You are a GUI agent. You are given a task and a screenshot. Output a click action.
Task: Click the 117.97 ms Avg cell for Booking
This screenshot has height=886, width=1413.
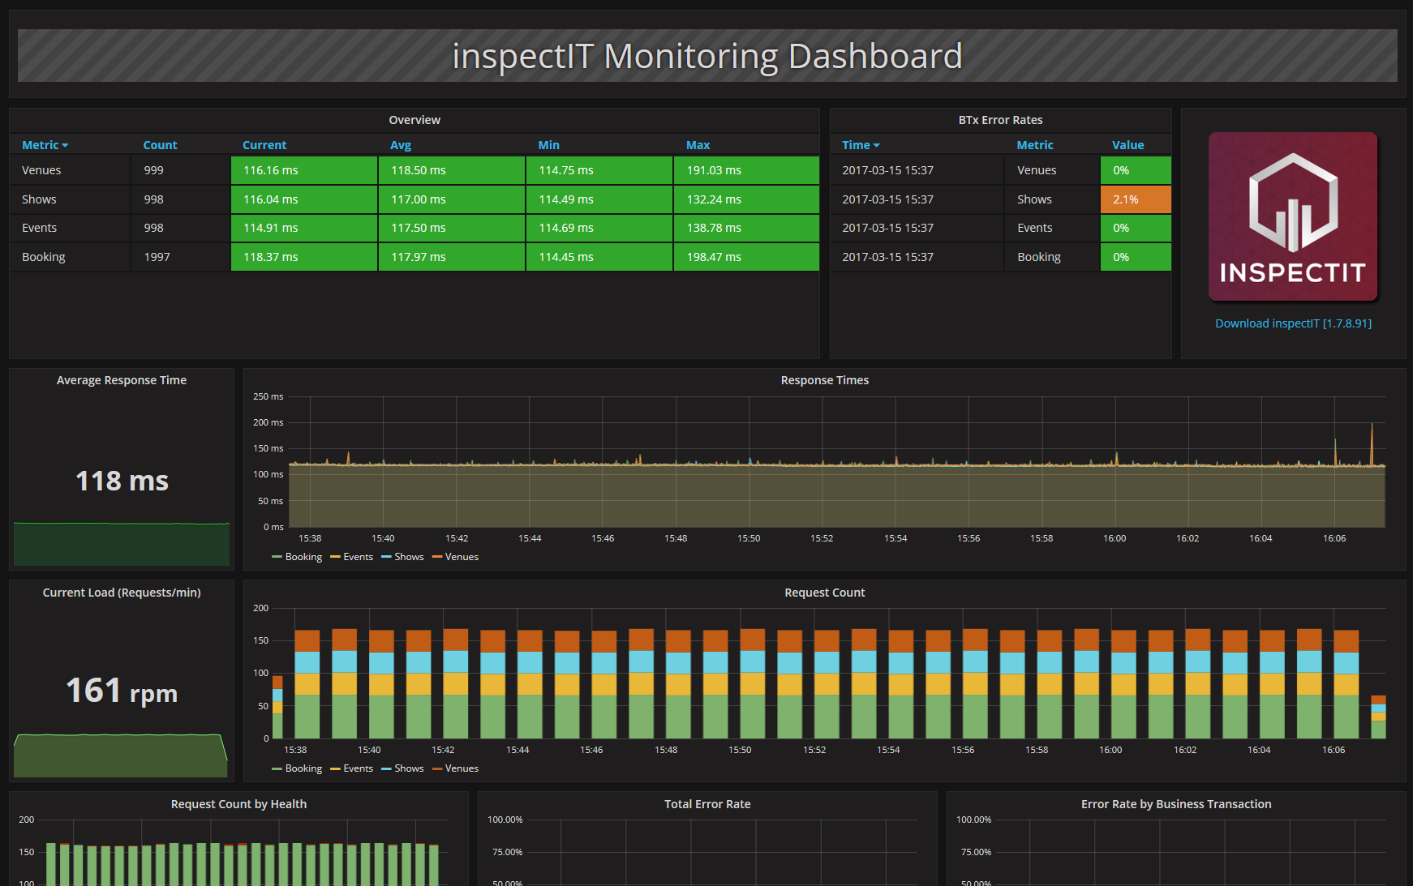[x=452, y=257]
